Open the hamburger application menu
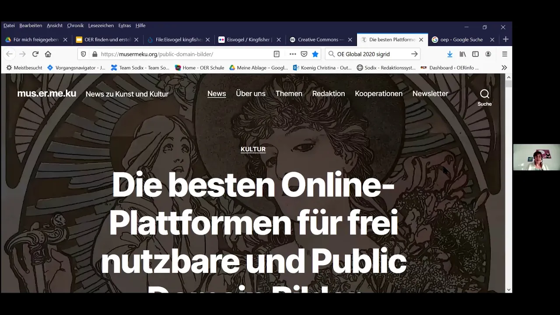The image size is (560, 315). (x=504, y=54)
